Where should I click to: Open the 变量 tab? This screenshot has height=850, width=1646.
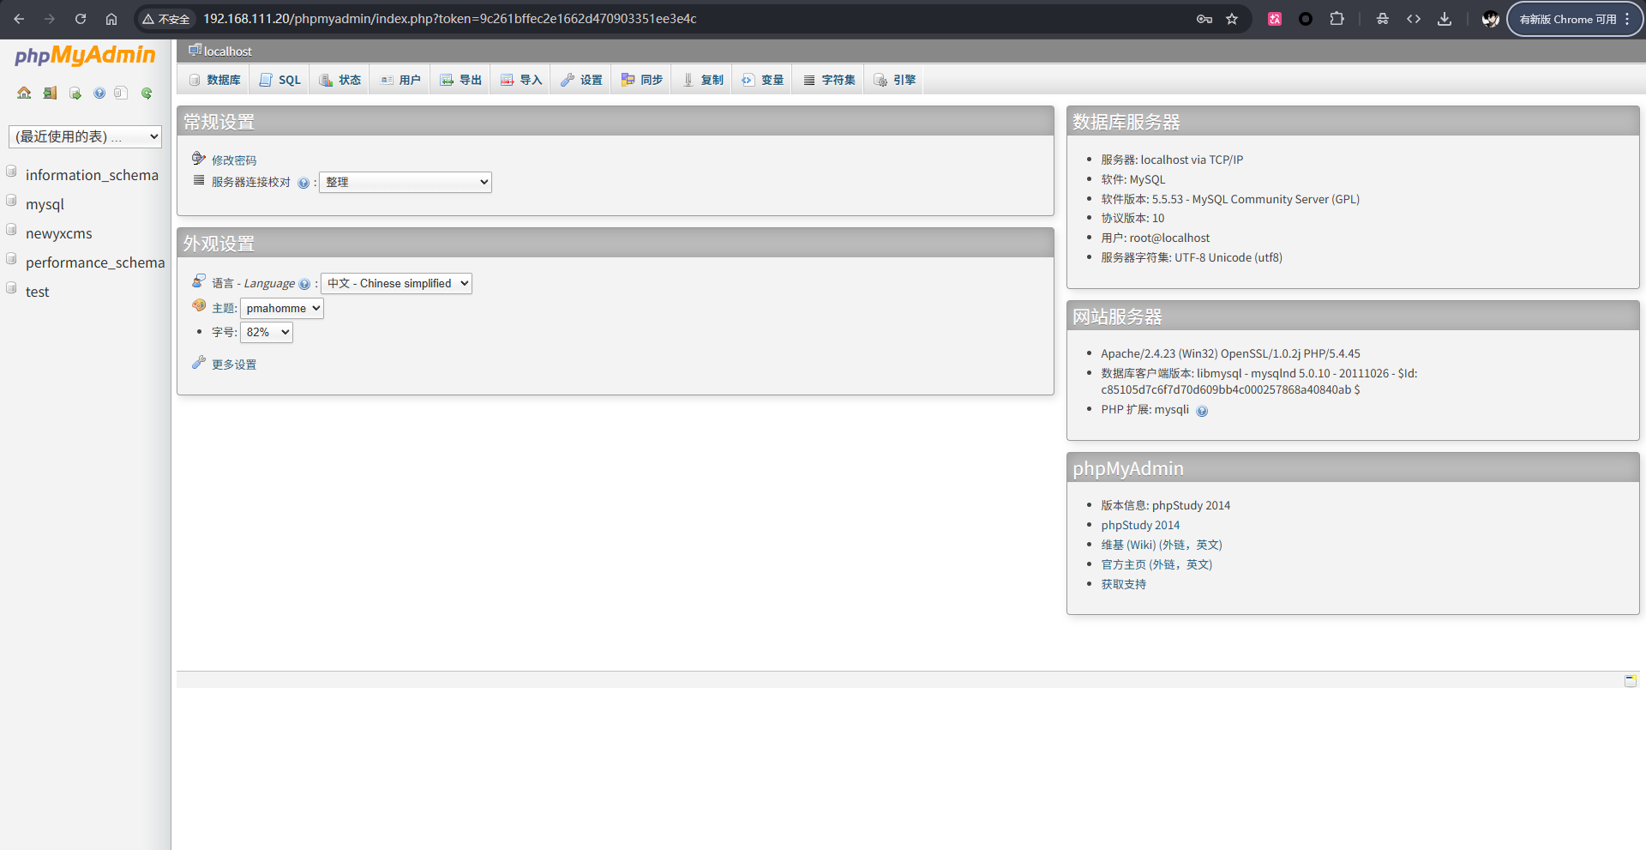click(x=763, y=80)
